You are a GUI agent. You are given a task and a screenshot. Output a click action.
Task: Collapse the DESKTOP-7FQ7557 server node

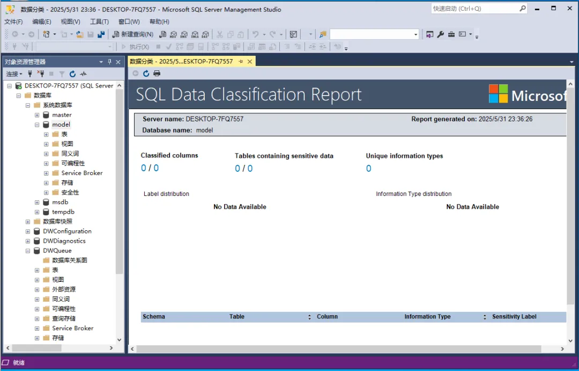click(x=9, y=86)
